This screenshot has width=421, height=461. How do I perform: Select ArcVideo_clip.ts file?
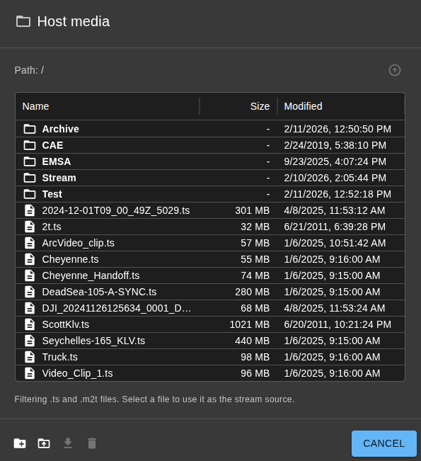(x=210, y=243)
